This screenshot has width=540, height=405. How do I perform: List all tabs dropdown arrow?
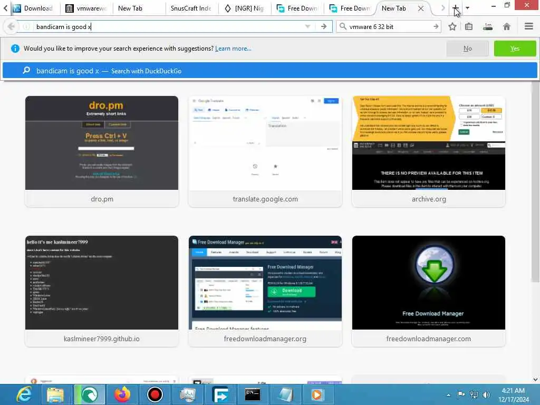point(467,8)
